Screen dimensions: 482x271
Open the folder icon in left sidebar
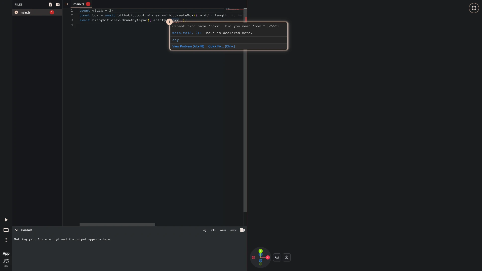(6, 230)
